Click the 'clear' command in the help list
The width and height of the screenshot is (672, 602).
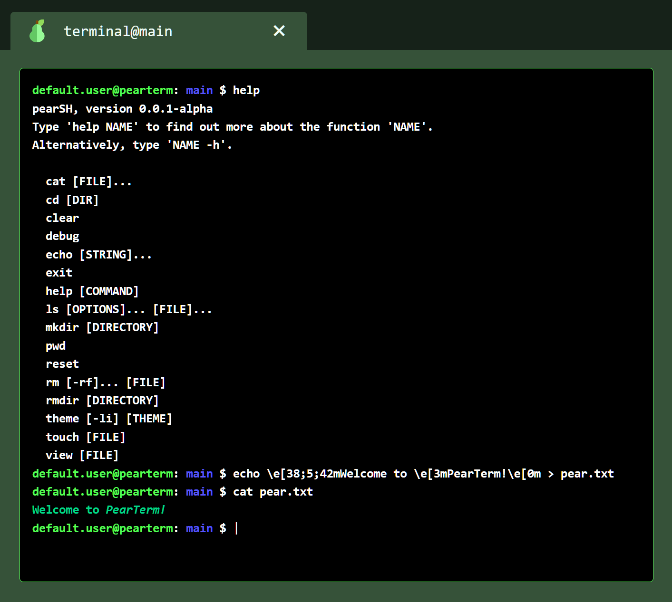click(x=62, y=218)
